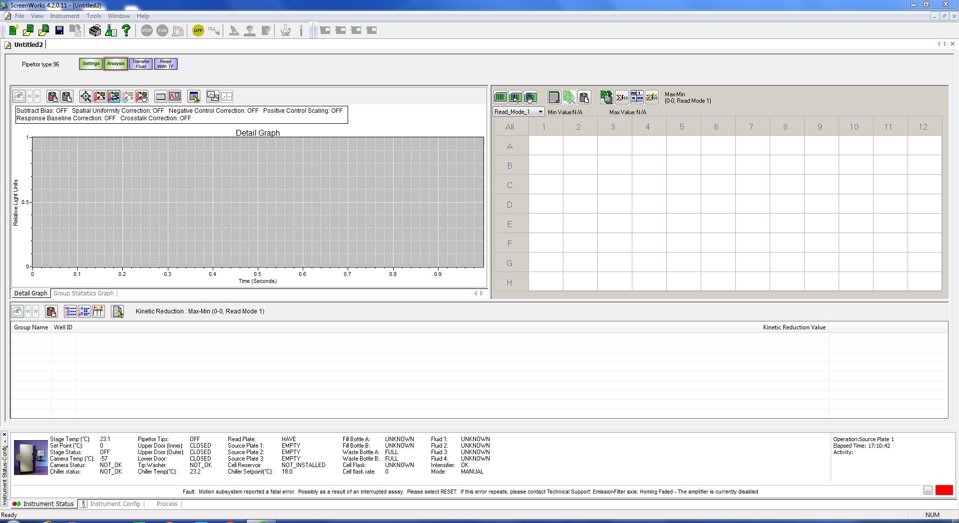
Task: Click the zoom magnifier icon above Detail Graph
Action: point(85,97)
